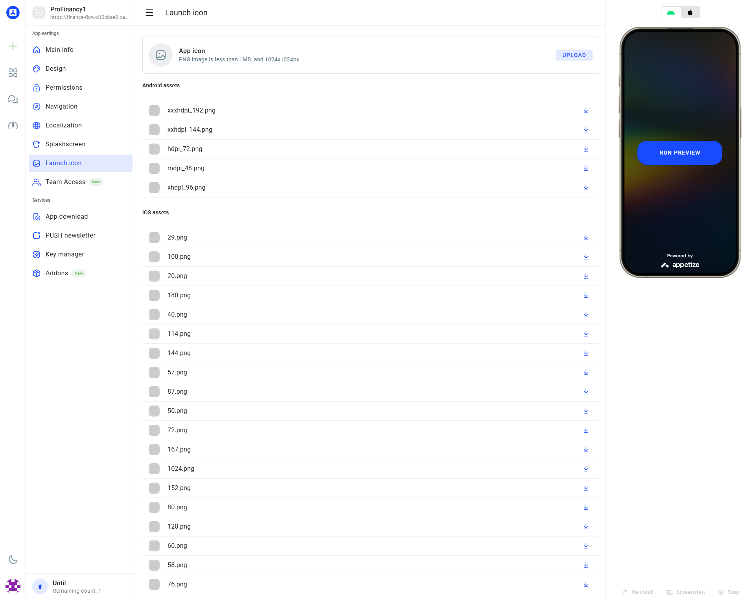Download 144.png iOS asset
This screenshot has height=599, width=755.
click(586, 353)
